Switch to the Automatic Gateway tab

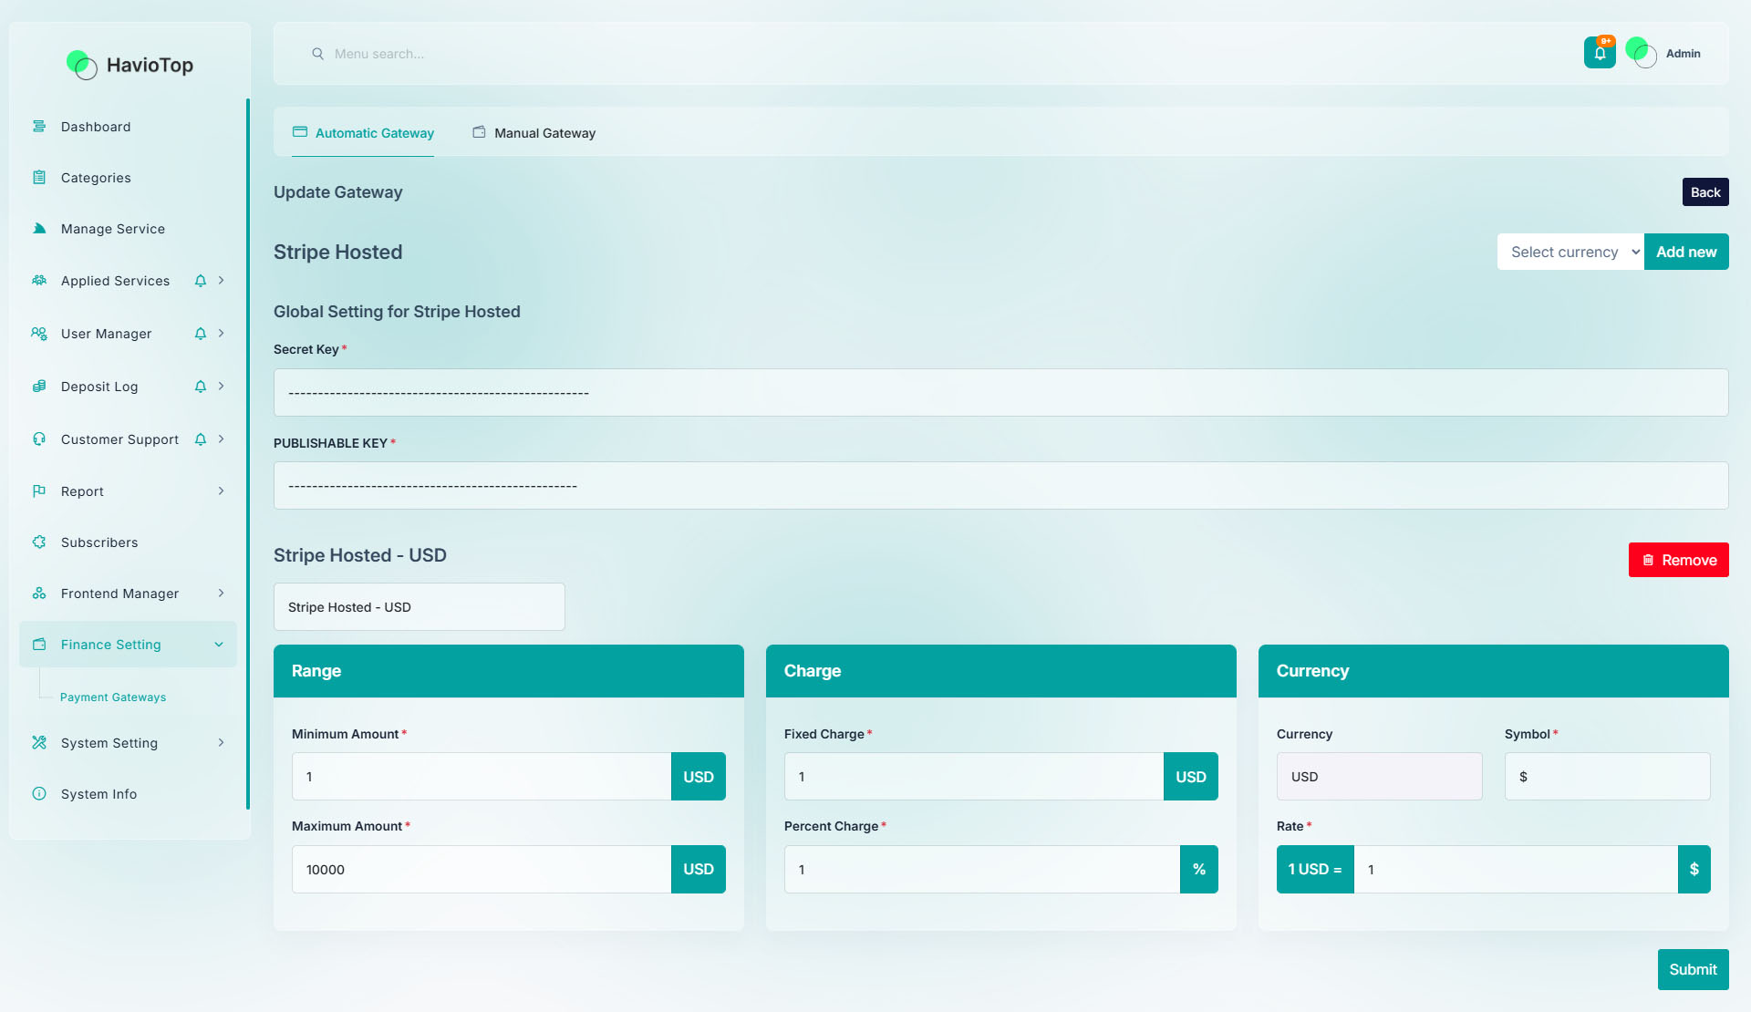coord(363,133)
